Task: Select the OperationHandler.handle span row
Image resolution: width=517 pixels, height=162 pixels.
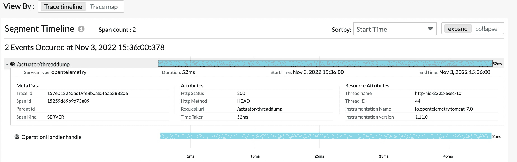Action: tap(51, 137)
